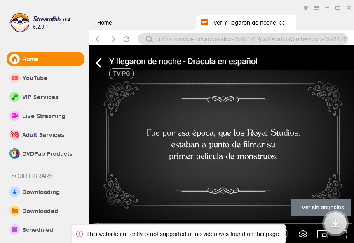Click the vix.com URL address field
Viewport: 354px width, 243px height.
point(251,39)
